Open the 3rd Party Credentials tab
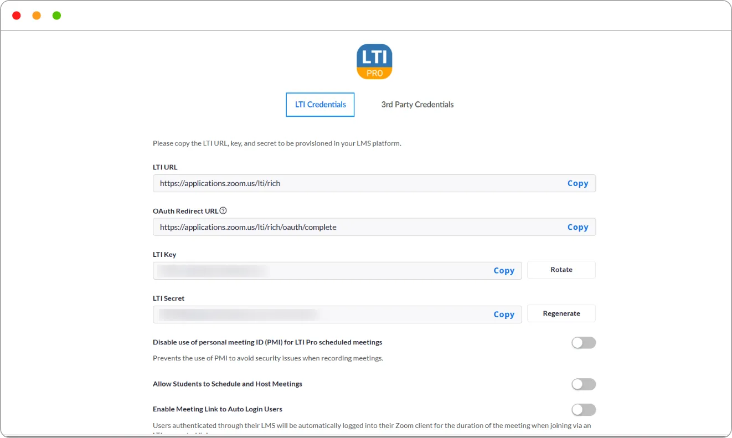Image resolution: width=732 pixels, height=438 pixels. [417, 105]
